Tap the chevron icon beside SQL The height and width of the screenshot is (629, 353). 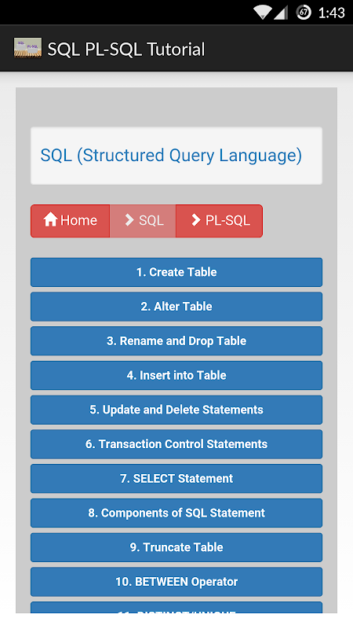tap(129, 220)
